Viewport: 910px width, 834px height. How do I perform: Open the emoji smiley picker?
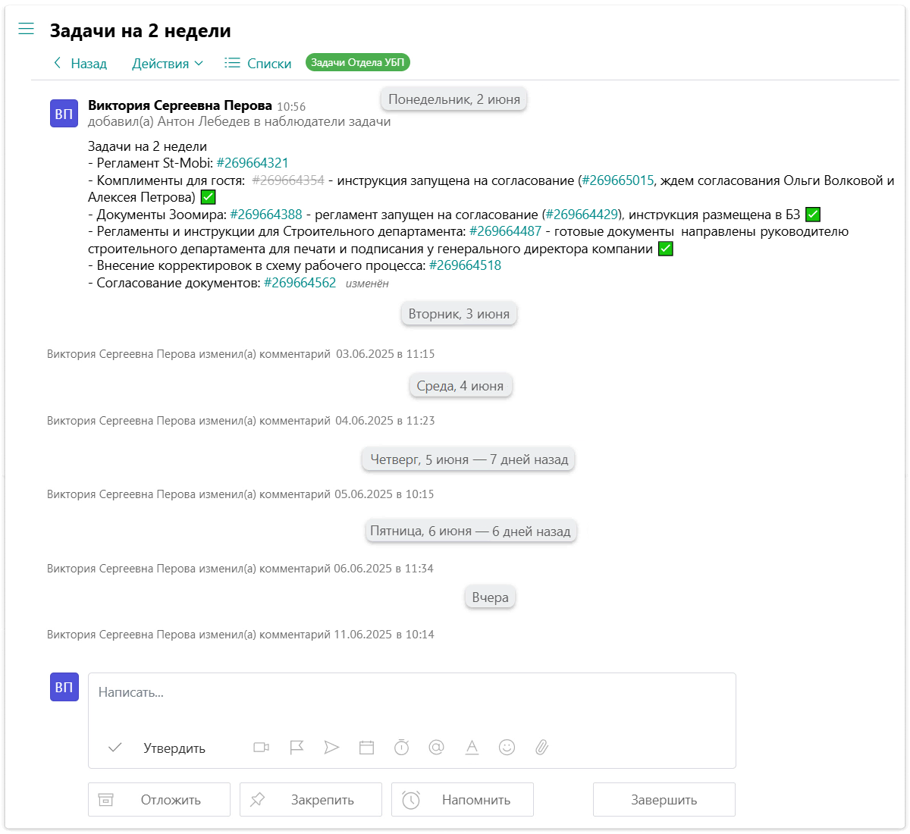click(x=507, y=748)
